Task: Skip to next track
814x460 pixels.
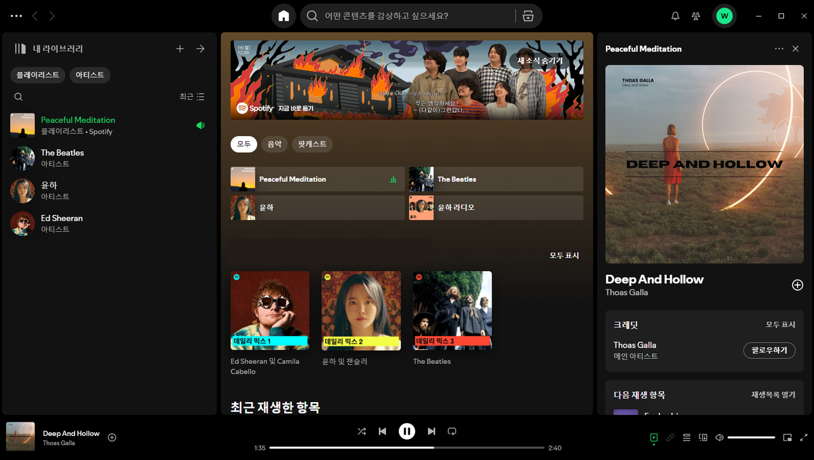Action: pos(432,431)
